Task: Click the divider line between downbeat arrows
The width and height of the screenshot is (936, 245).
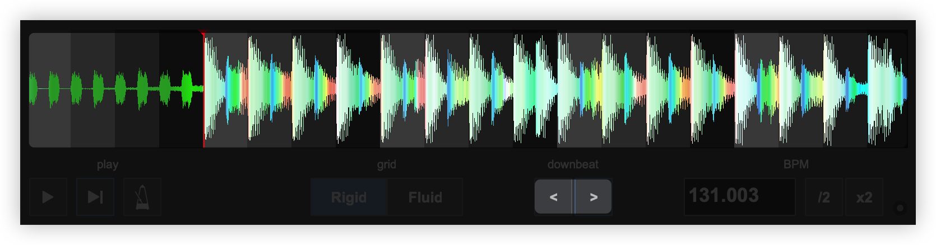Action: tap(574, 197)
